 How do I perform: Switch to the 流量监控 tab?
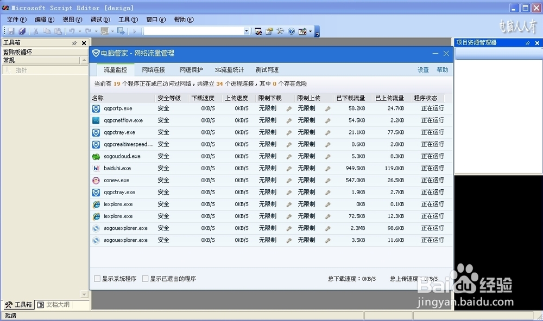click(x=115, y=70)
